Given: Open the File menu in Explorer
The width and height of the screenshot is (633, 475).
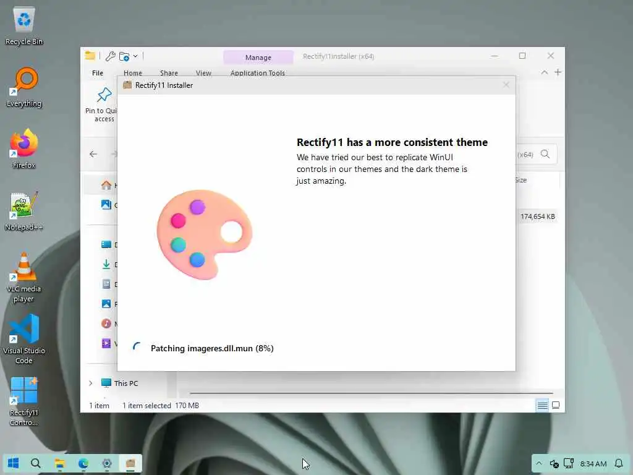Looking at the screenshot, I should (x=97, y=73).
